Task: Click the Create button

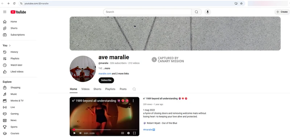Action: click(x=282, y=12)
